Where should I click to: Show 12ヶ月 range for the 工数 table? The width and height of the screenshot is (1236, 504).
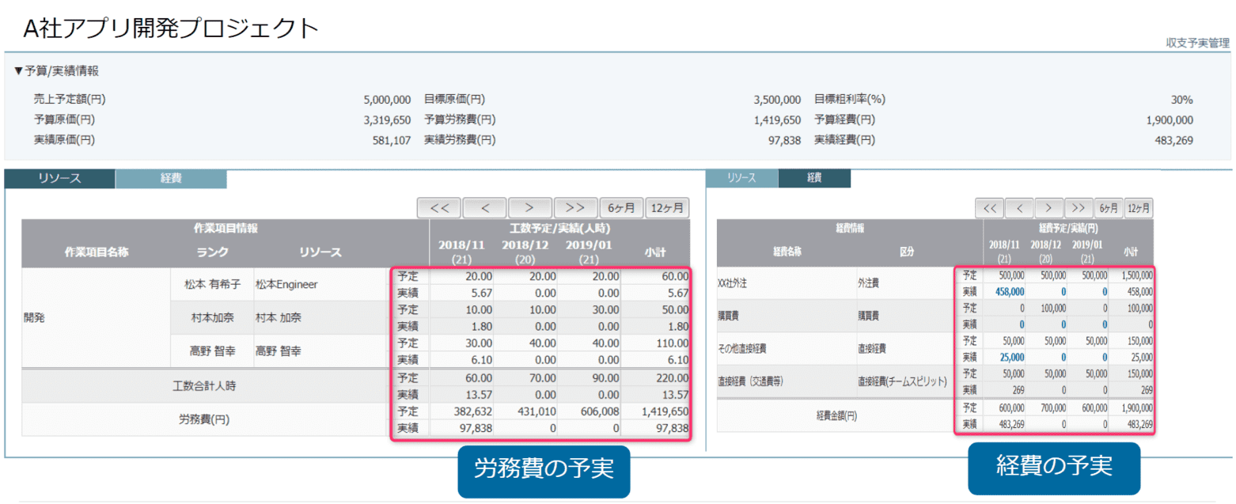(667, 207)
